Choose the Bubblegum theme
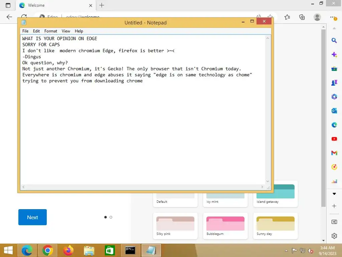 click(x=225, y=226)
